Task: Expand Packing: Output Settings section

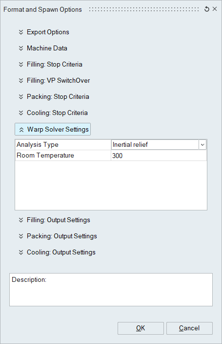Action: click(58, 236)
